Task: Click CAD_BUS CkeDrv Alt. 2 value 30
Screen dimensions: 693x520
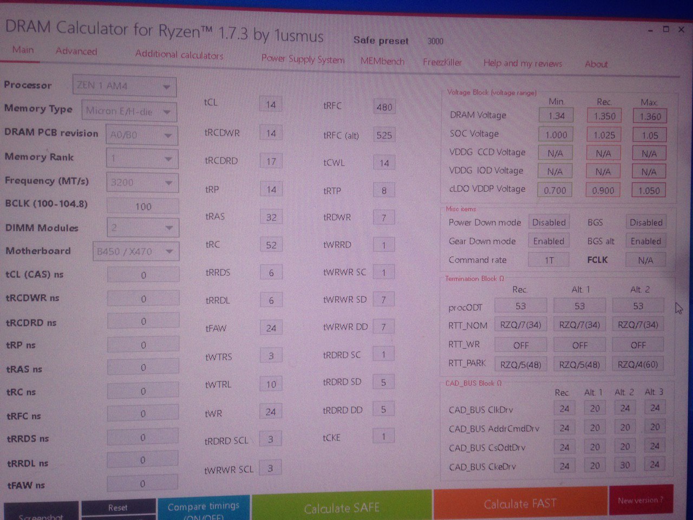Action: tap(625, 465)
